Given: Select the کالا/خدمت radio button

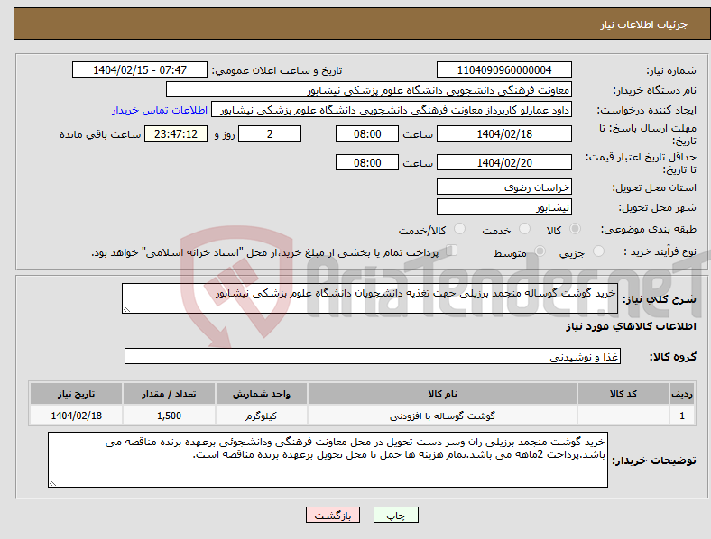Looking at the screenshot, I should tap(460, 229).
